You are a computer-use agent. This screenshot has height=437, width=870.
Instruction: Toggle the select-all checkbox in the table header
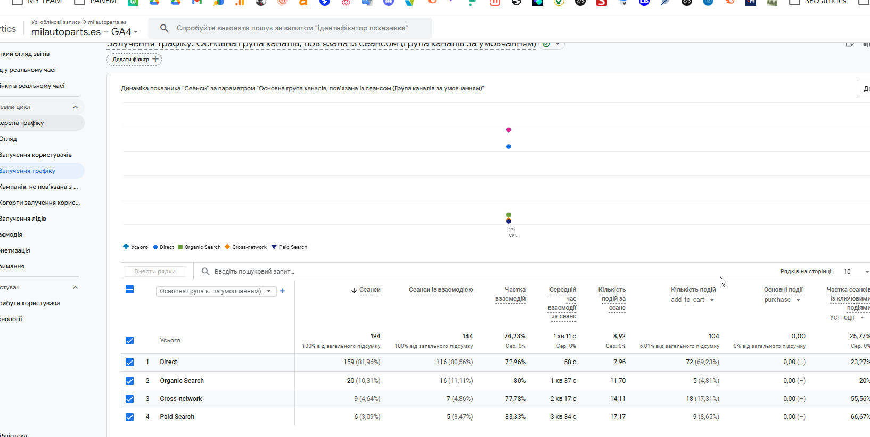(130, 290)
